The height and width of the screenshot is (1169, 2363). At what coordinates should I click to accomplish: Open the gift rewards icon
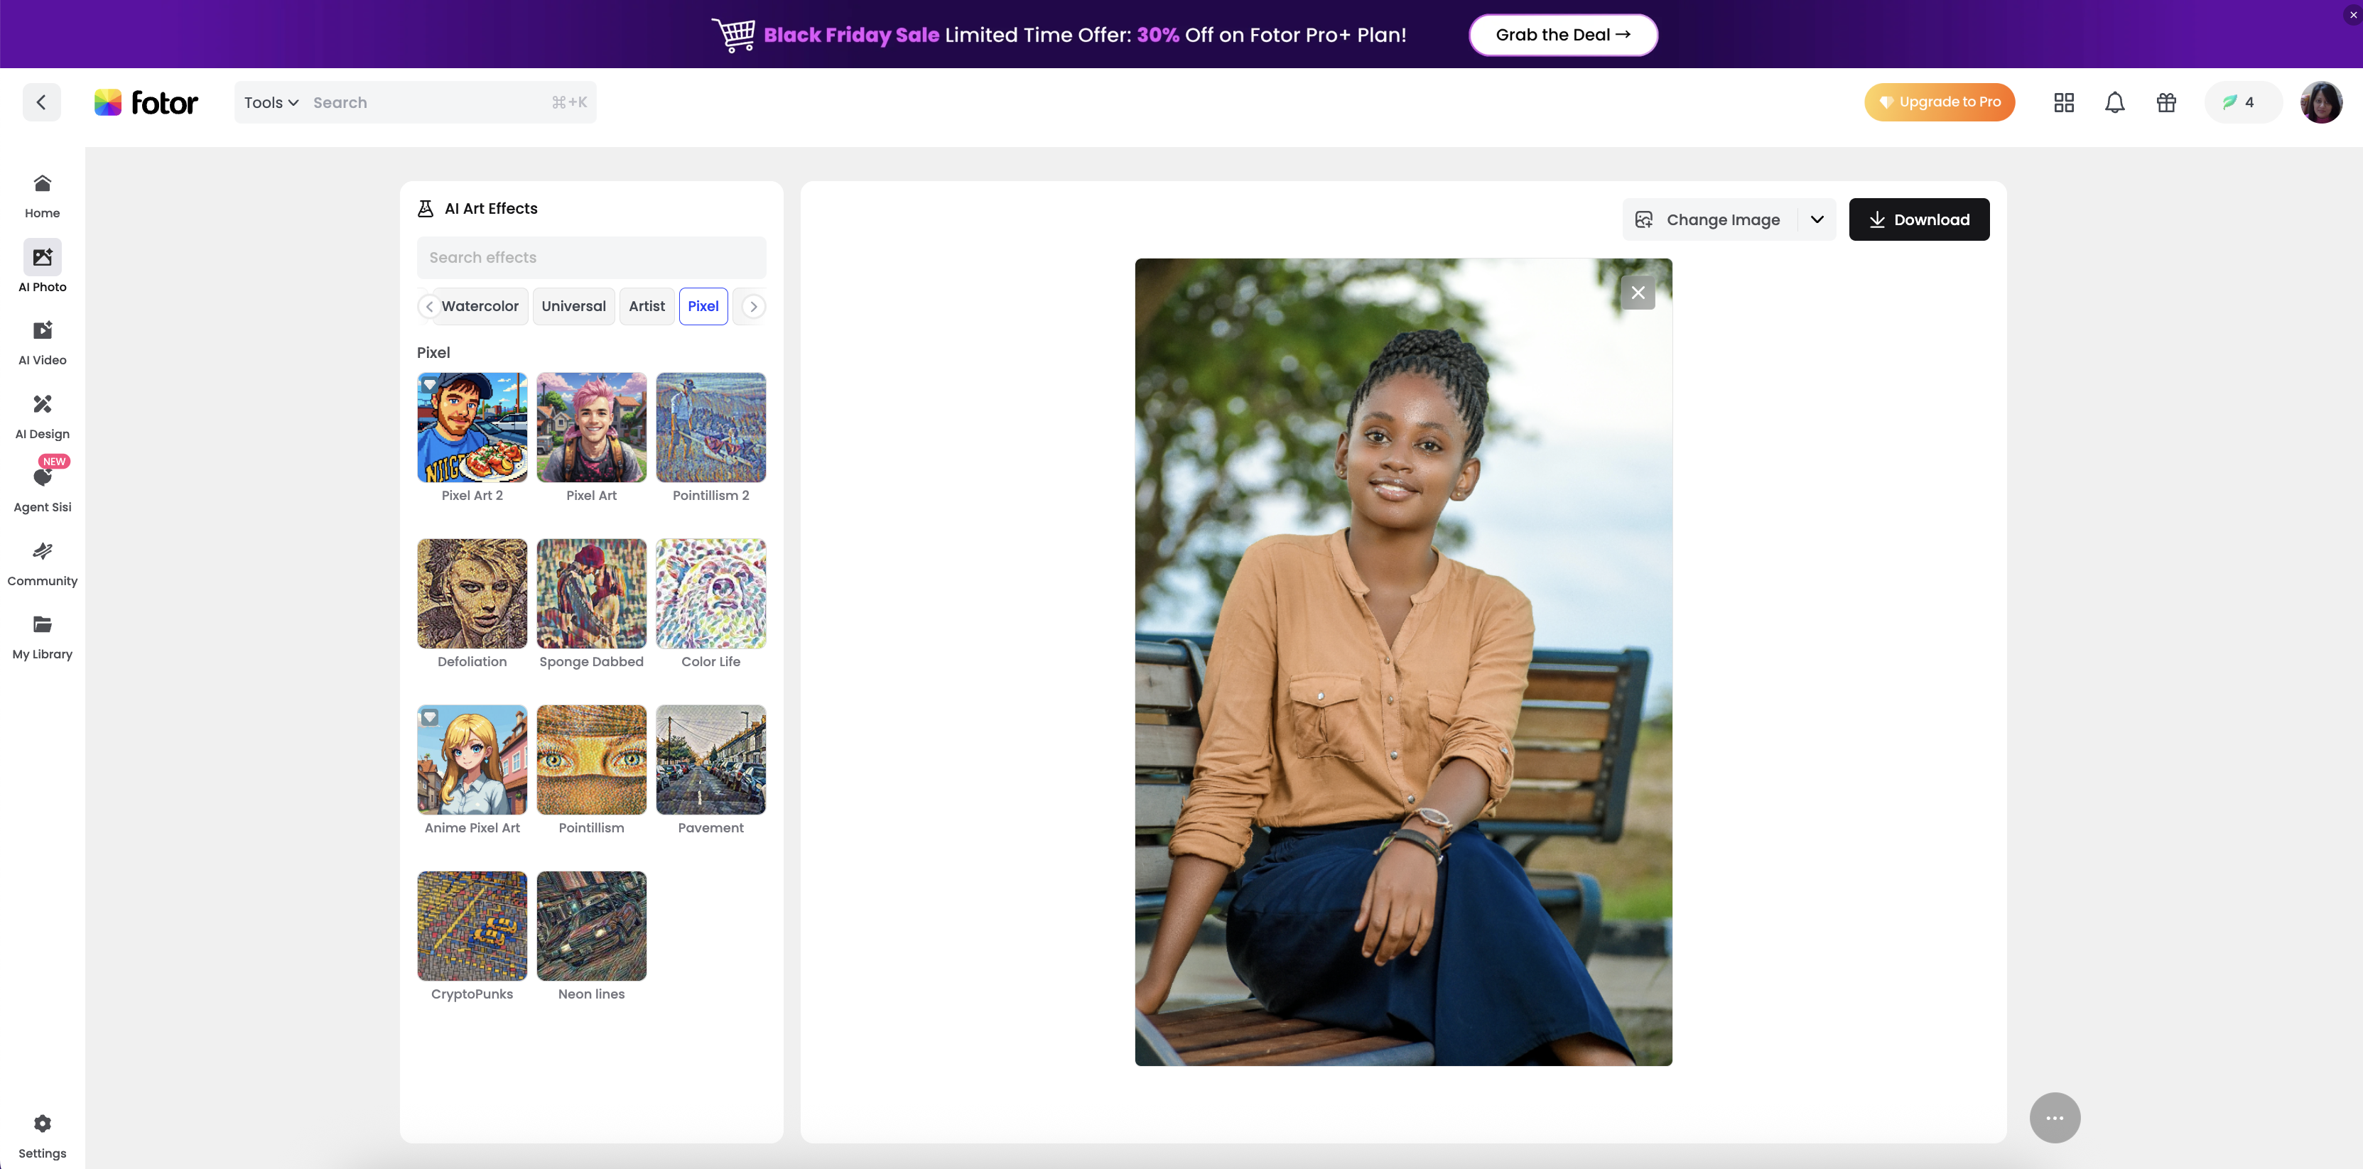[x=2165, y=103]
